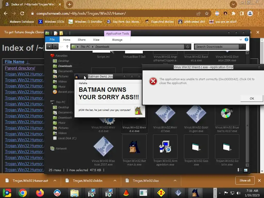This screenshot has height=198, width=264.
Task: Switch Explorer to details view icon
Action: pyautogui.click(x=240, y=170)
